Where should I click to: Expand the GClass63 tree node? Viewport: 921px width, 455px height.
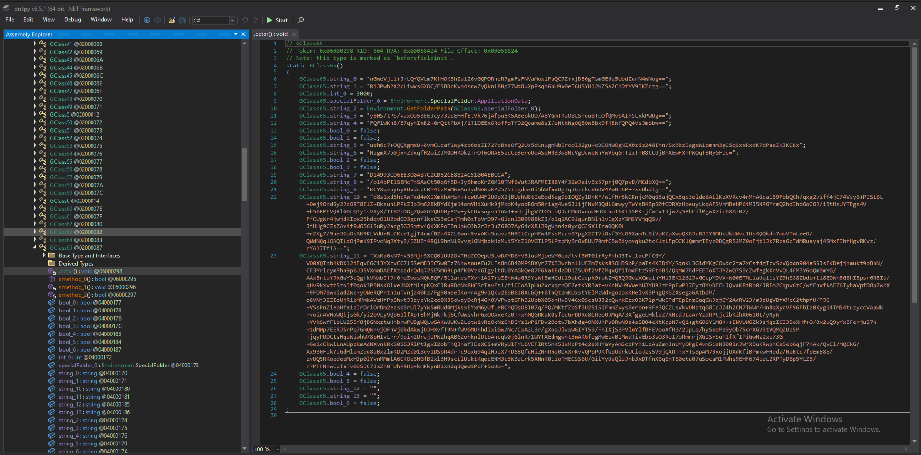(35, 232)
